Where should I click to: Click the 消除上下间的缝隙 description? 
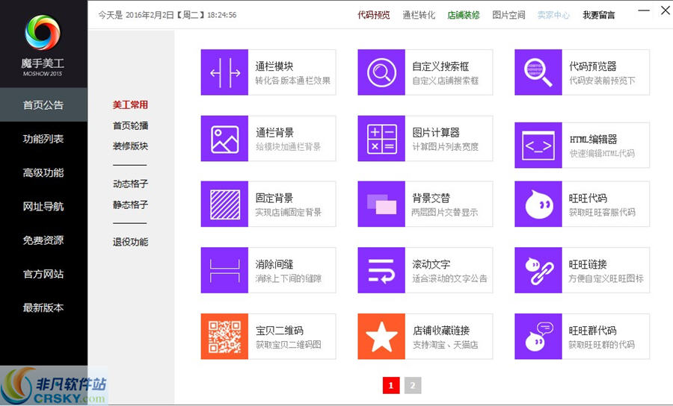point(289,279)
